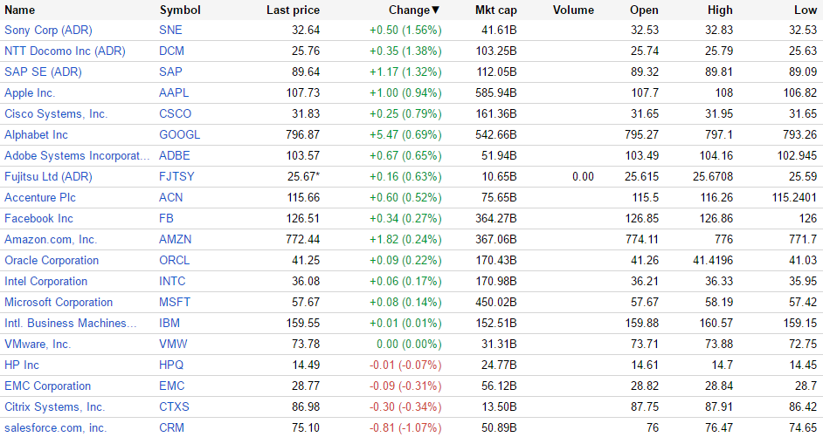Screen dimensions: 823x437
Task: Sort table by Change column arrow
Action: 436,10
